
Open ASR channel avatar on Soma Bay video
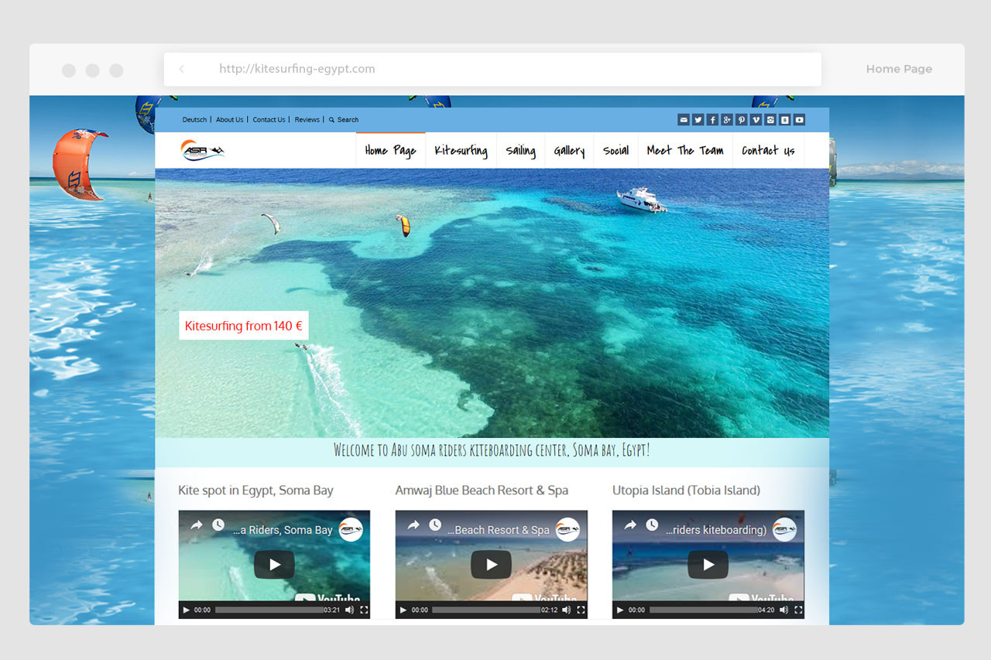coord(351,529)
